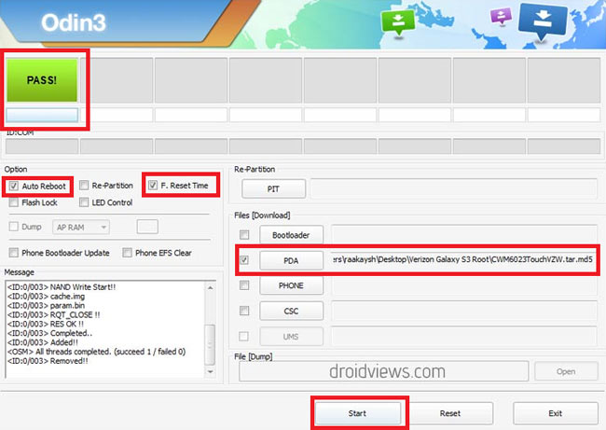Click the Message log scroll up arrow
The image size is (606, 430).
point(211,288)
